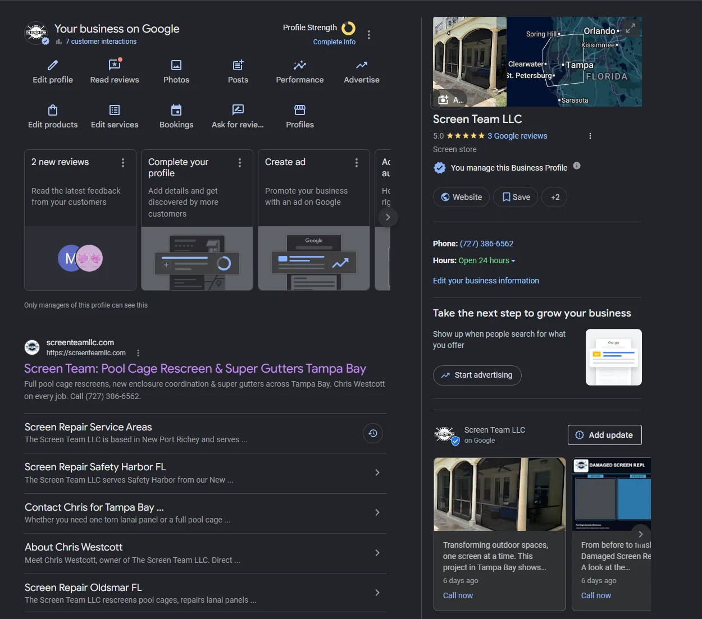This screenshot has width=702, height=619.
Task: Open Profiles storefront icon
Action: tap(300, 110)
